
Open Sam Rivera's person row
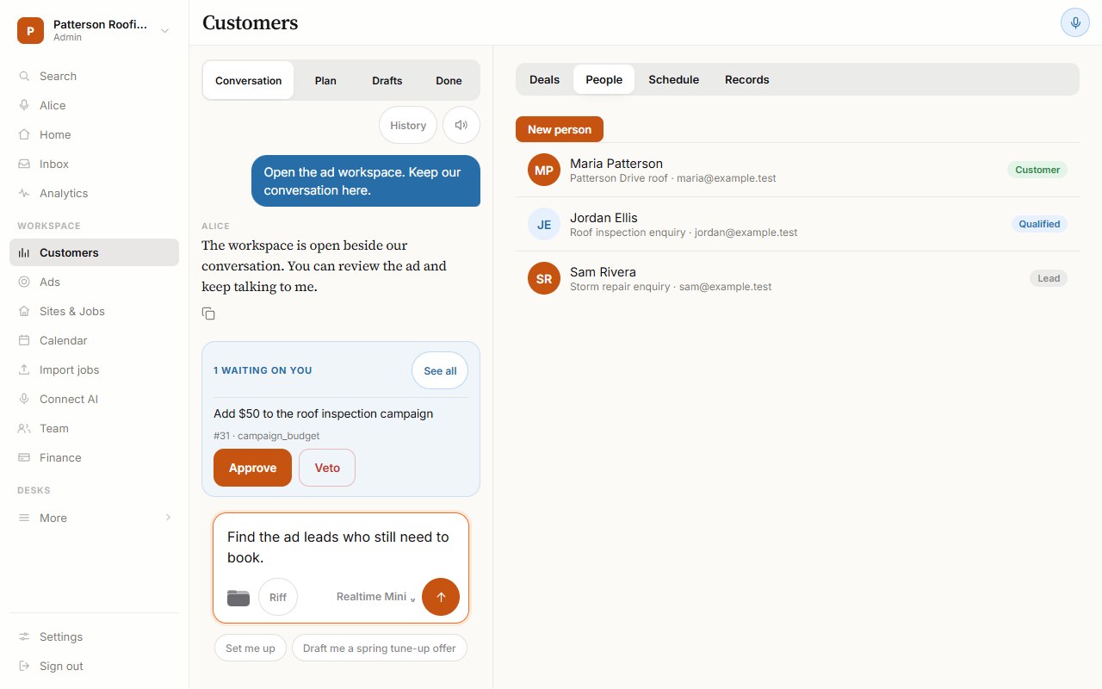(x=797, y=278)
